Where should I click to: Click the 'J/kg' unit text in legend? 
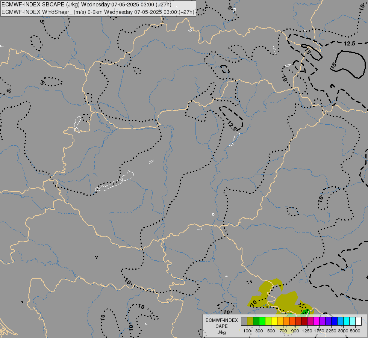click(x=221, y=333)
